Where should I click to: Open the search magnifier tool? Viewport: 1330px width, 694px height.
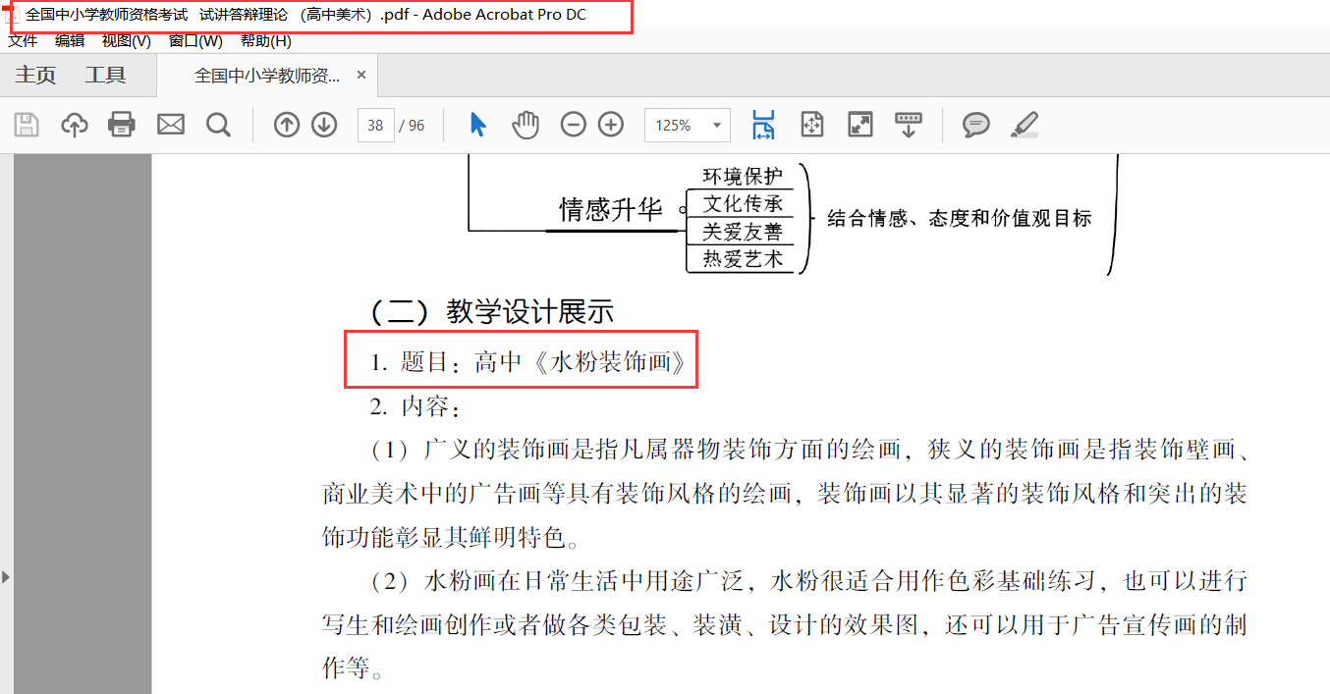point(218,125)
